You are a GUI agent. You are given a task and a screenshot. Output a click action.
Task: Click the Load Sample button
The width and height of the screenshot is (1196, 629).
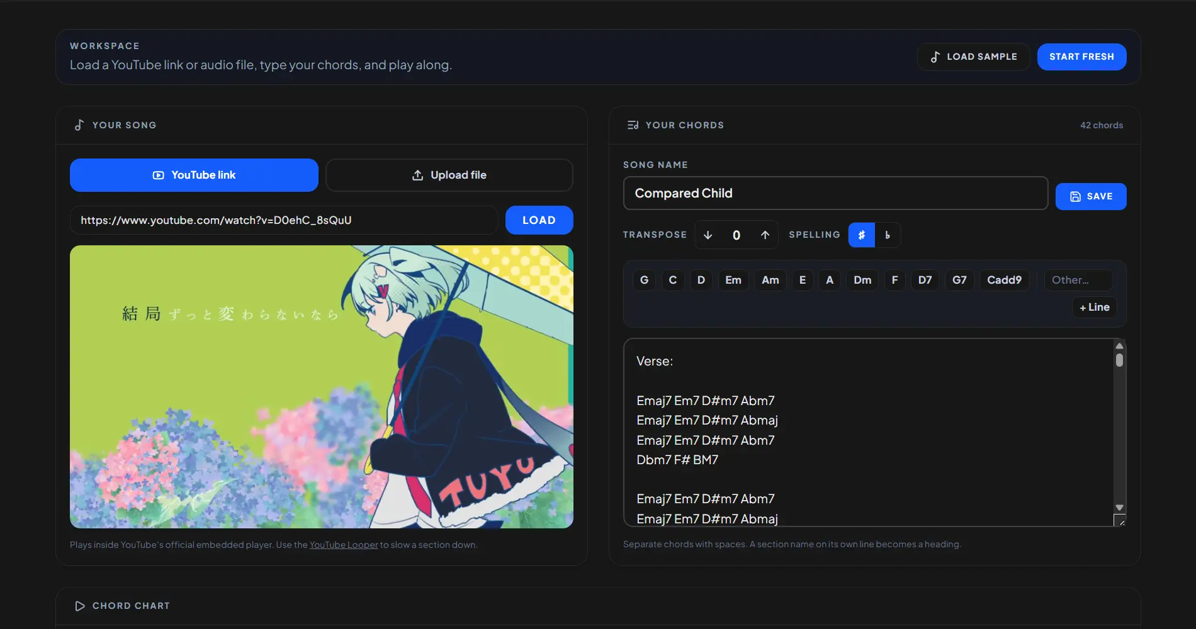[x=973, y=57]
